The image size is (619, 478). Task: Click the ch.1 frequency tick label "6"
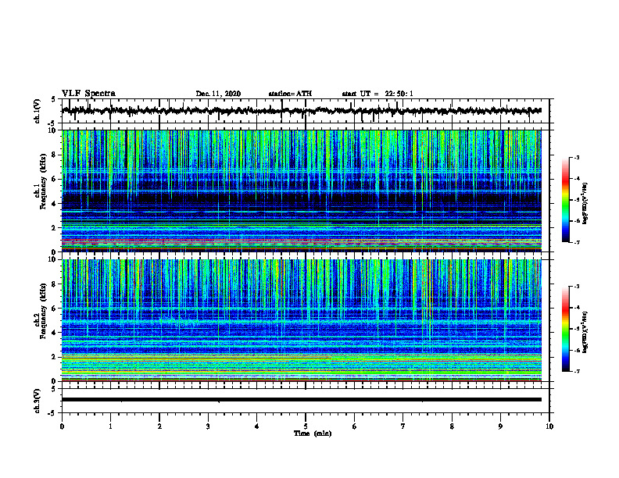tap(55, 180)
